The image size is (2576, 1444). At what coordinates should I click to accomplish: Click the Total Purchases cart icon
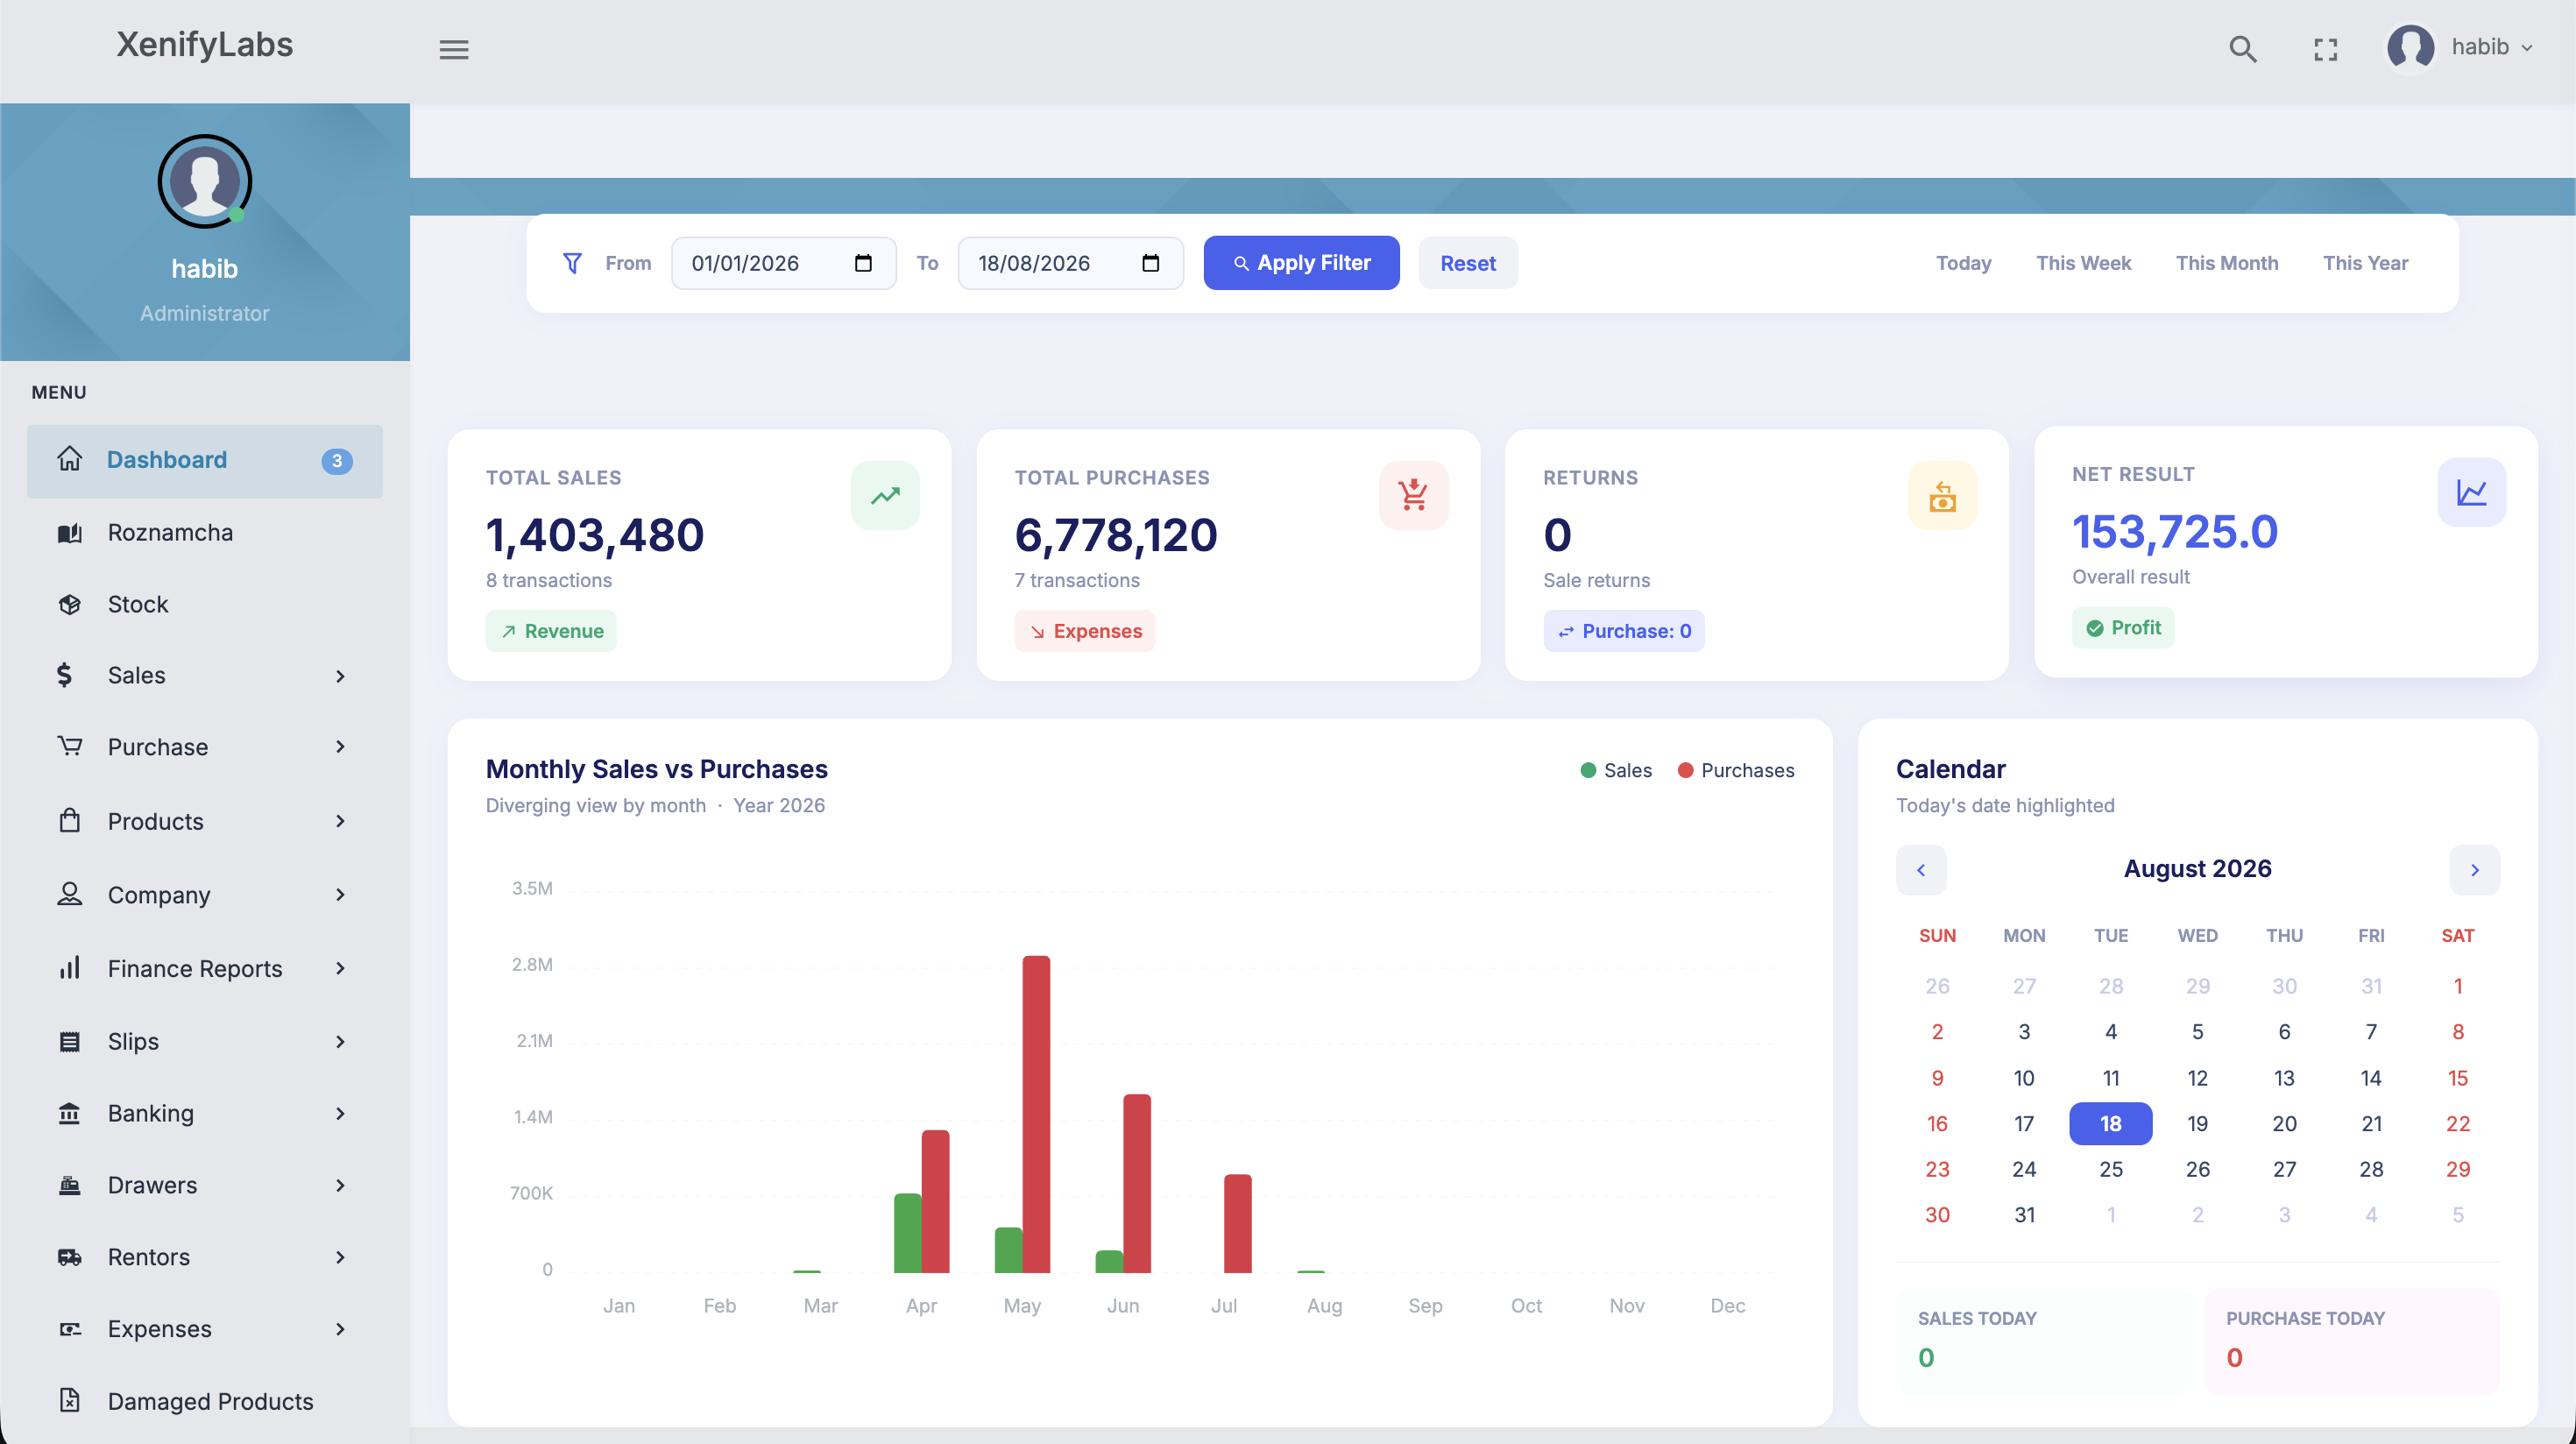pos(1413,495)
